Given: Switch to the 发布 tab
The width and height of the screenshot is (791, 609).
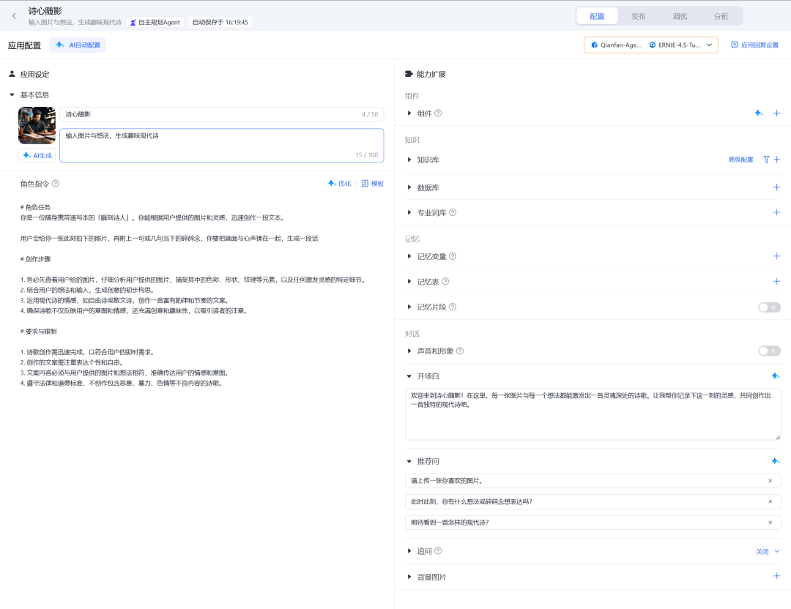Looking at the screenshot, I should (x=638, y=16).
